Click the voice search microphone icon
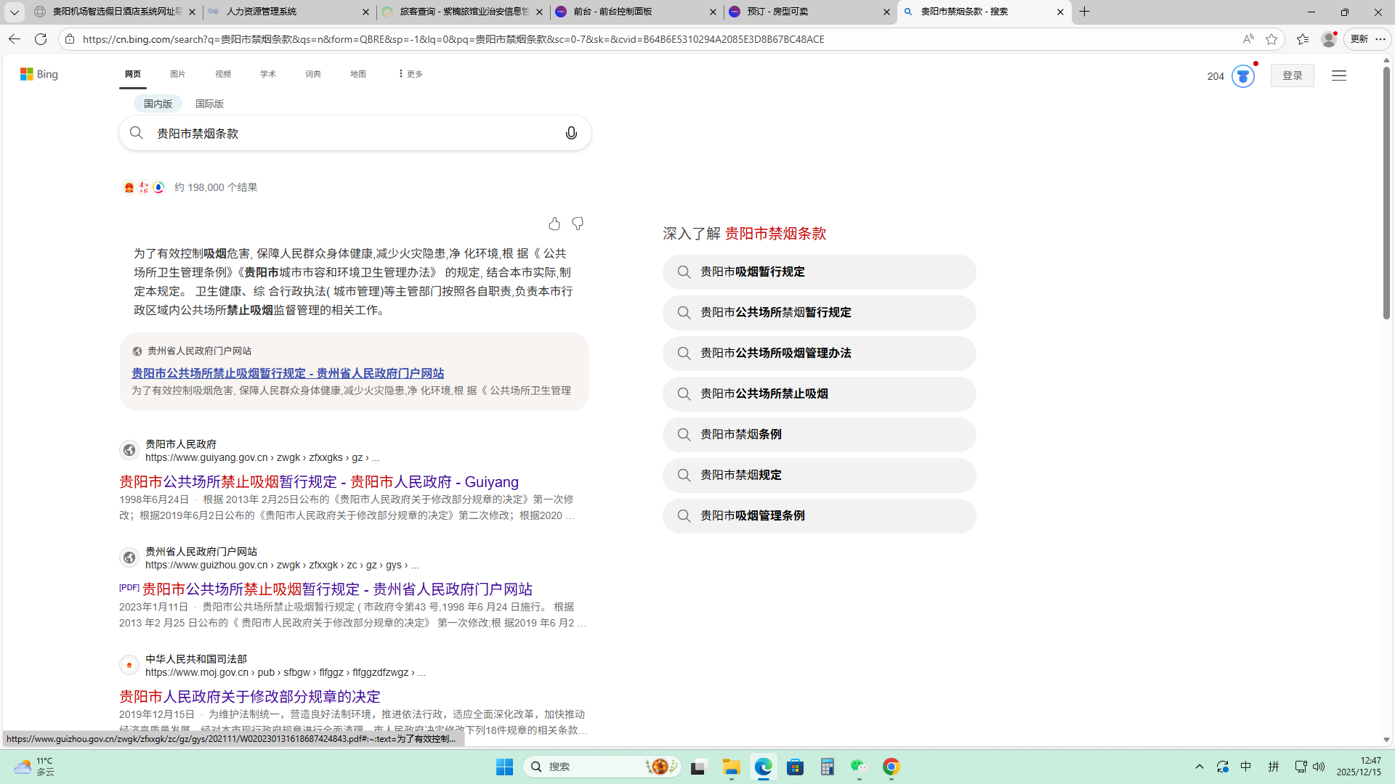 pyautogui.click(x=571, y=133)
